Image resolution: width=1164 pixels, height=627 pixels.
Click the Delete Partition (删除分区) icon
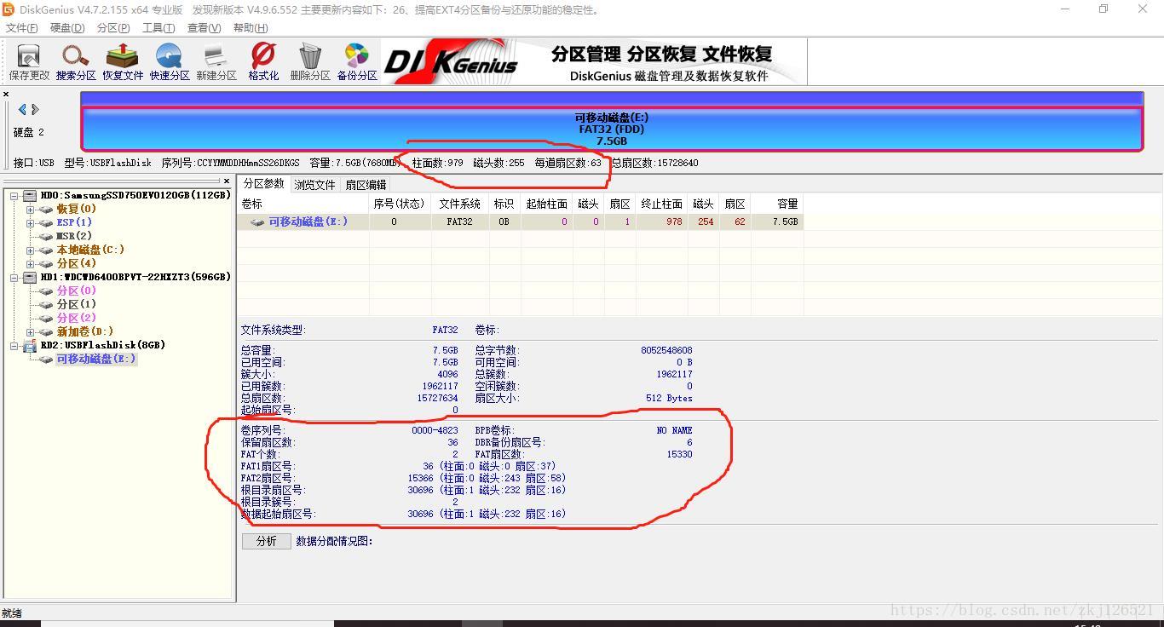click(x=310, y=62)
